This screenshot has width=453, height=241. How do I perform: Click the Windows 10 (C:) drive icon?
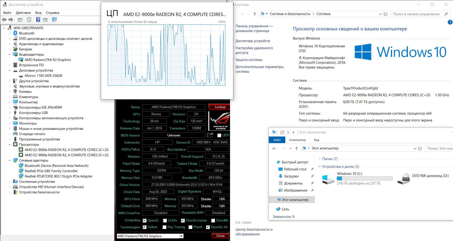pos(328,180)
